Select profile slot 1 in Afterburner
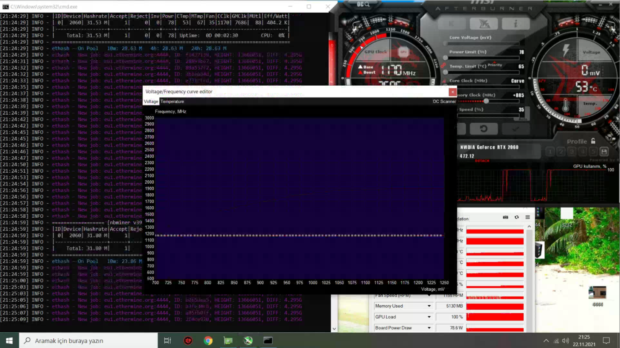 pyautogui.click(x=550, y=152)
